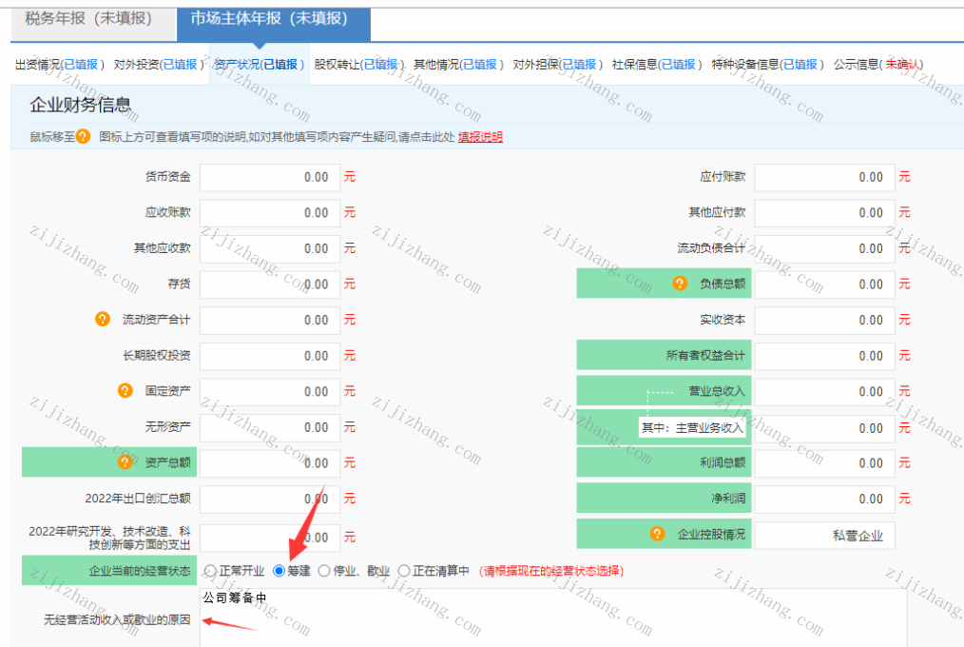This screenshot has width=964, height=647.
Task: Click textarea containing 公司筹备中
Action: pos(553,618)
